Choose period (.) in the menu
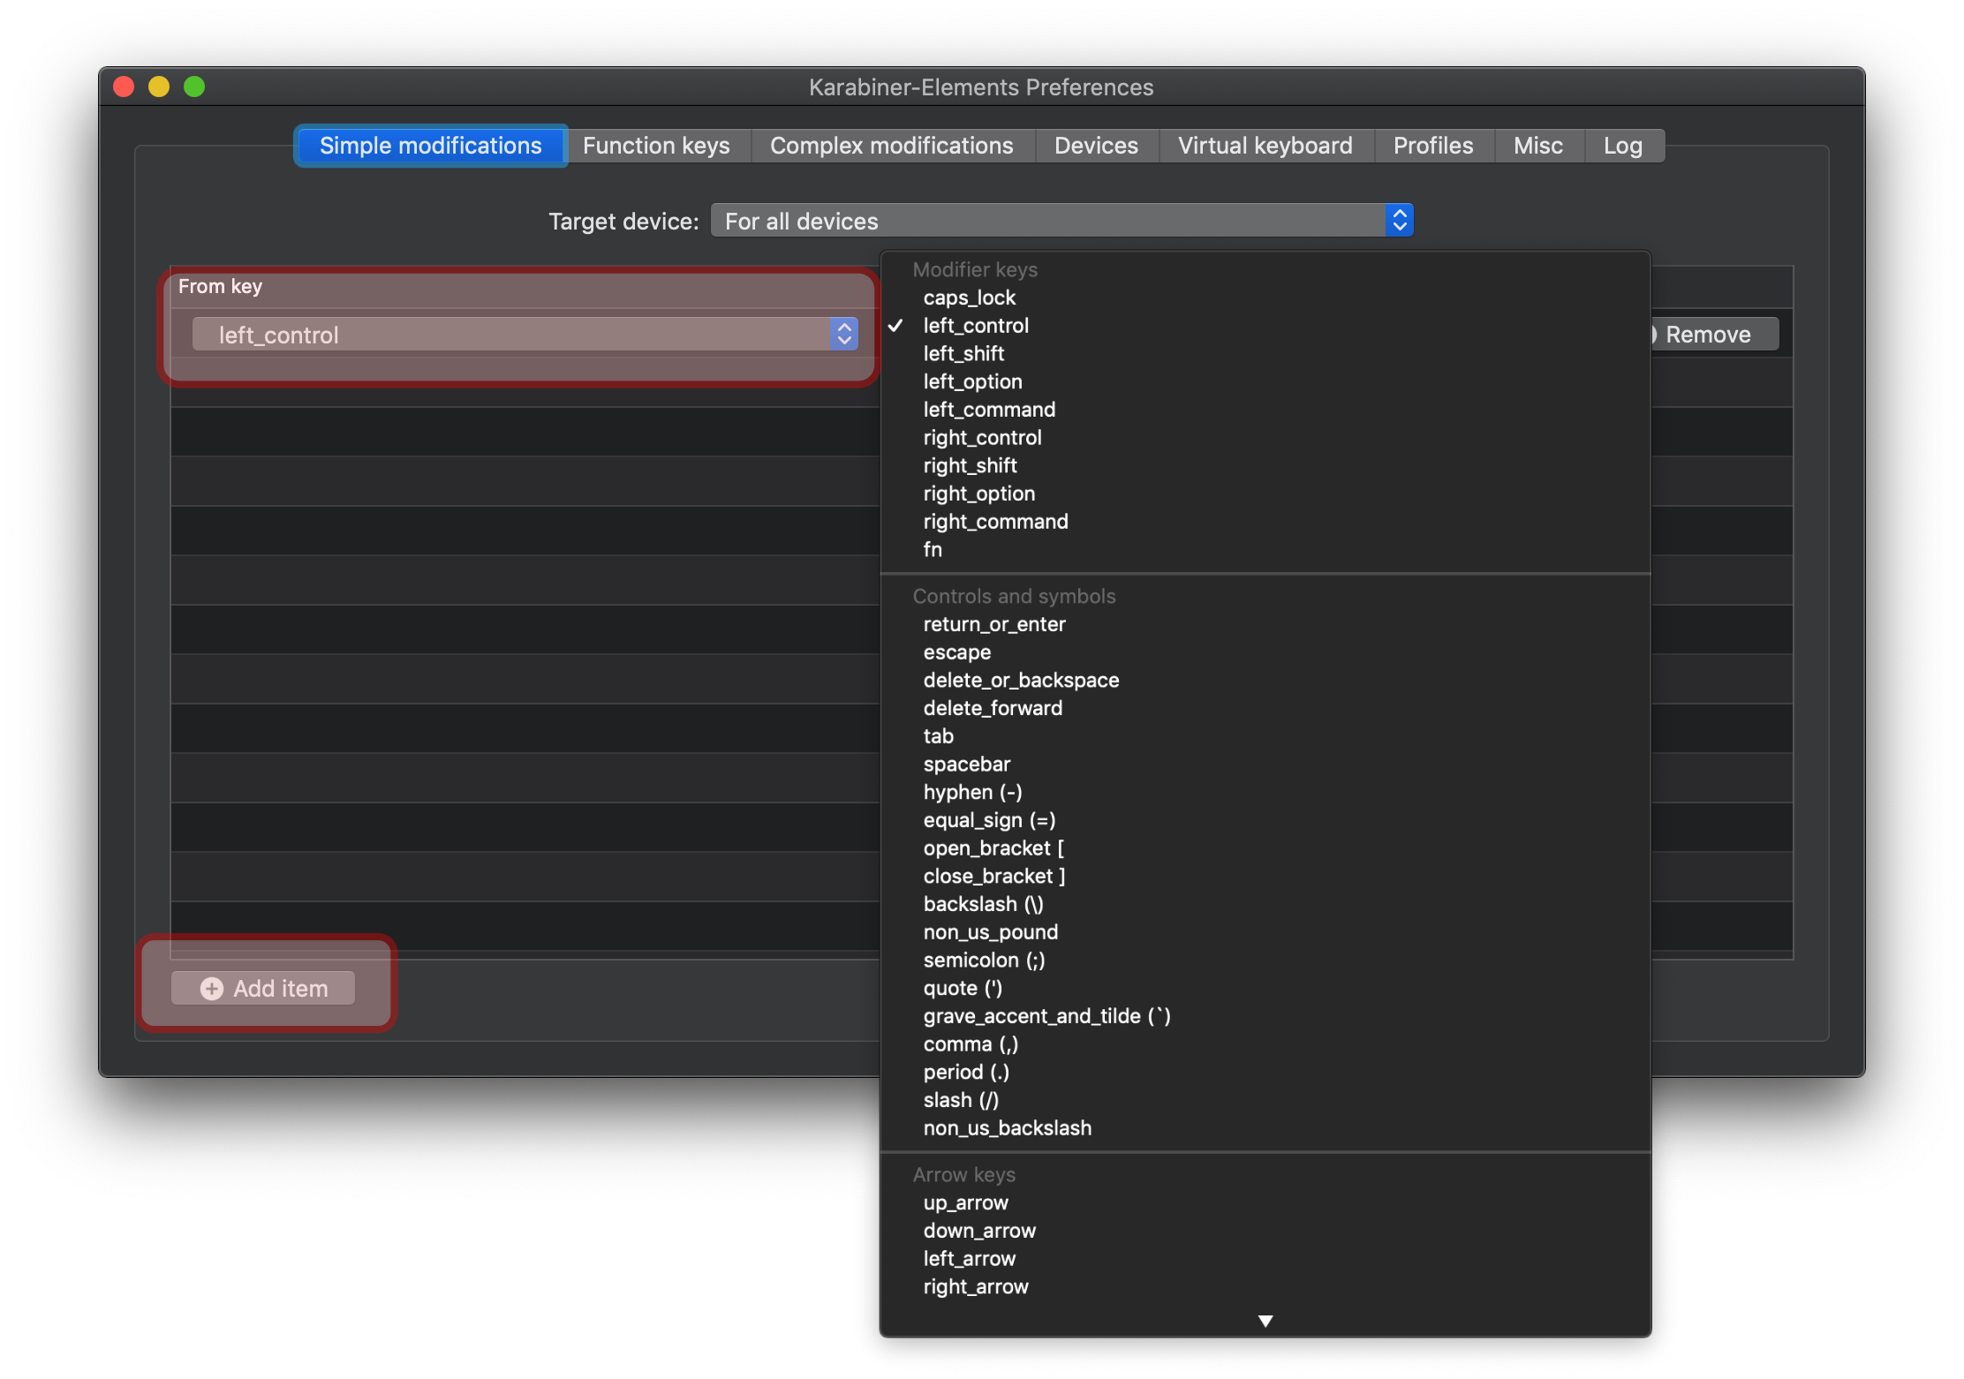 tap(1265, 1073)
